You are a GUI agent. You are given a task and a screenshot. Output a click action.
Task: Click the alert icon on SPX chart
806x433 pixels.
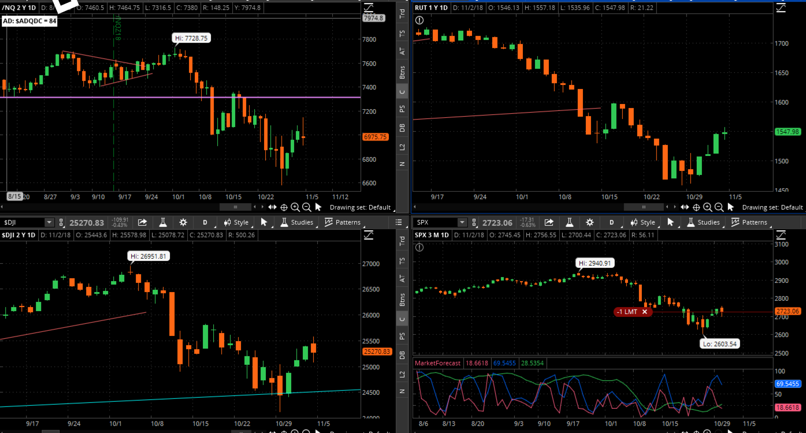[x=419, y=247]
